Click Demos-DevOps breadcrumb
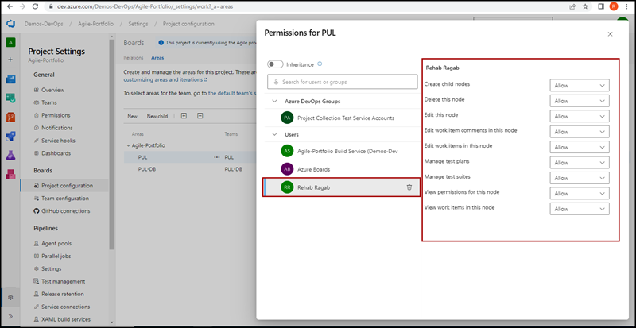 (44, 24)
